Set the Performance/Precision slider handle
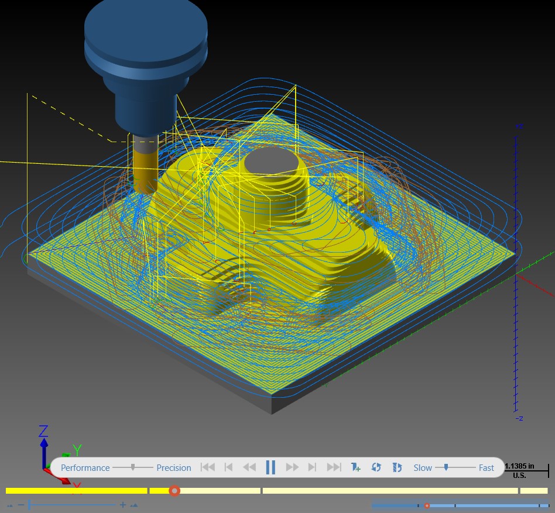 pos(133,467)
